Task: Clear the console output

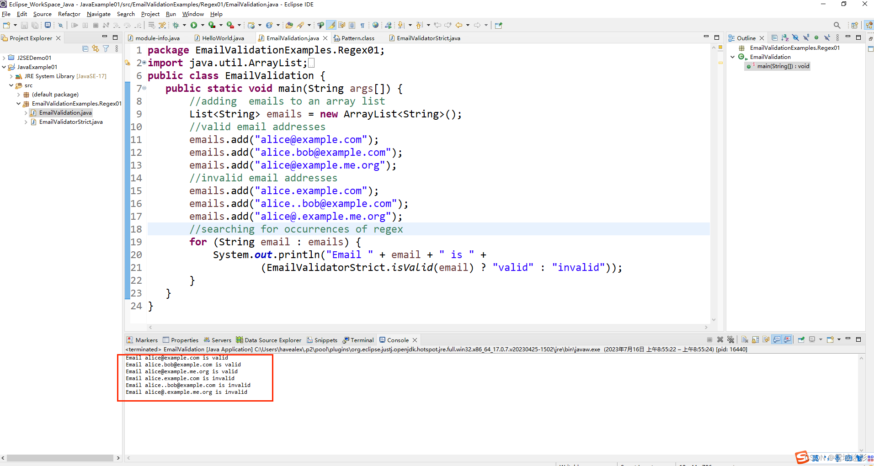Action: click(745, 339)
